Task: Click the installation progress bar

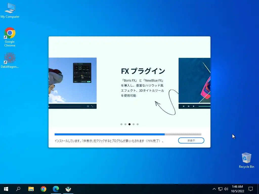Action: [x=128, y=134]
